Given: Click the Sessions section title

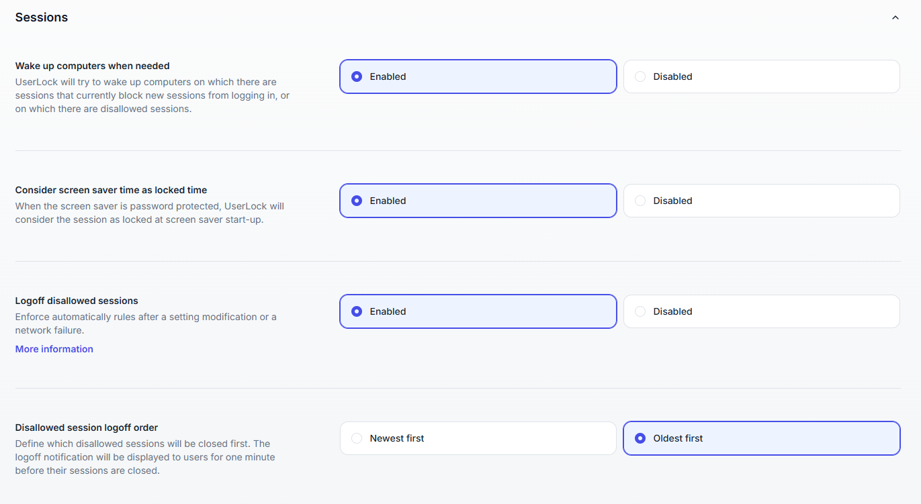Looking at the screenshot, I should 42,17.
